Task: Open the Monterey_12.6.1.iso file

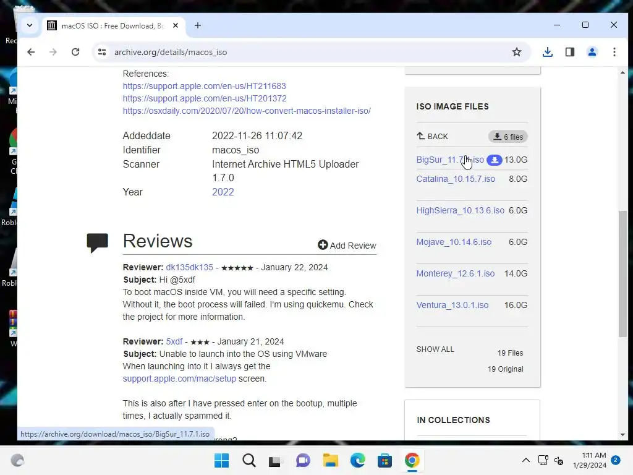Action: click(x=456, y=273)
